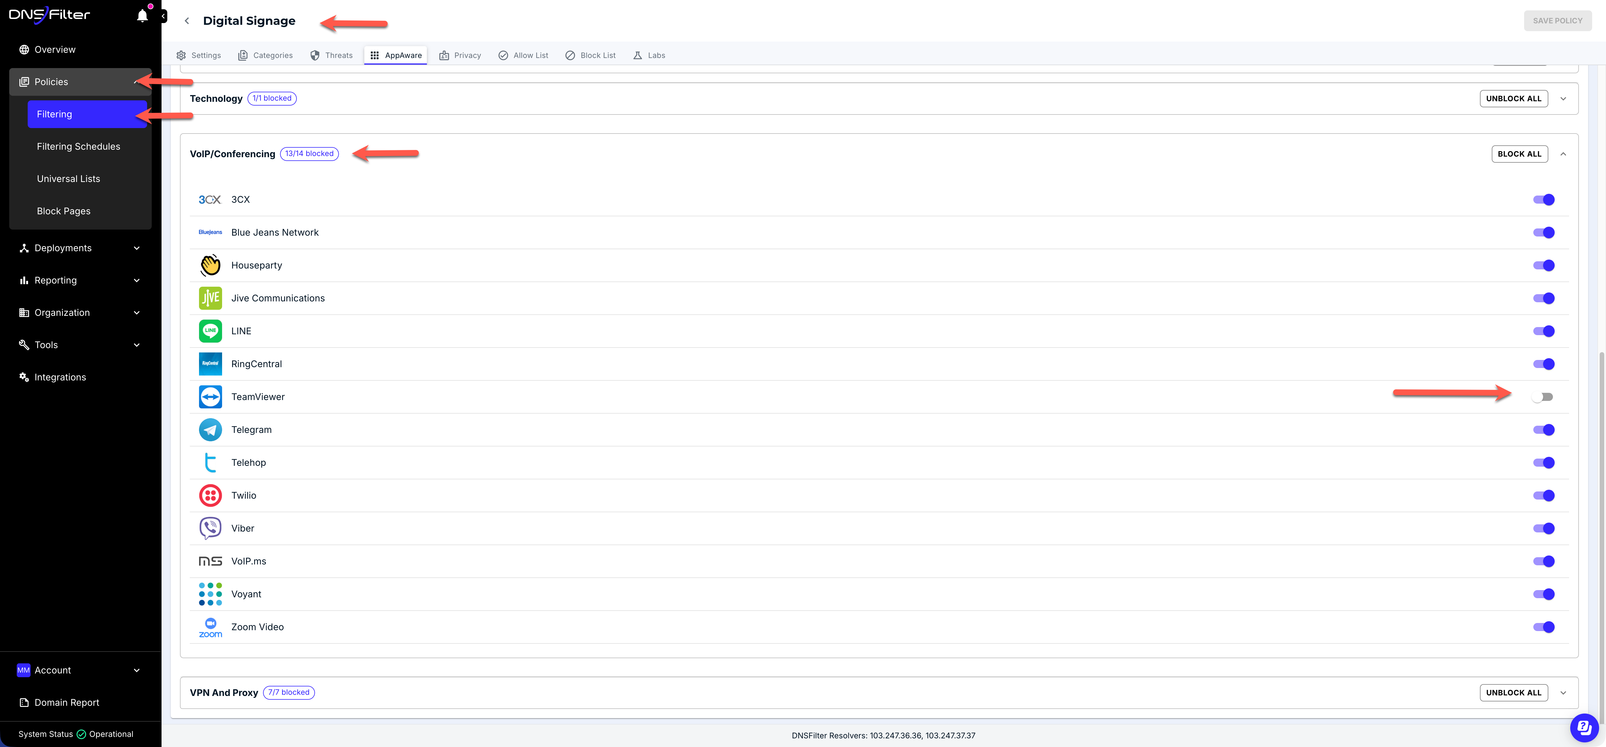Enable blocking for TeamViewer

(x=1544, y=397)
